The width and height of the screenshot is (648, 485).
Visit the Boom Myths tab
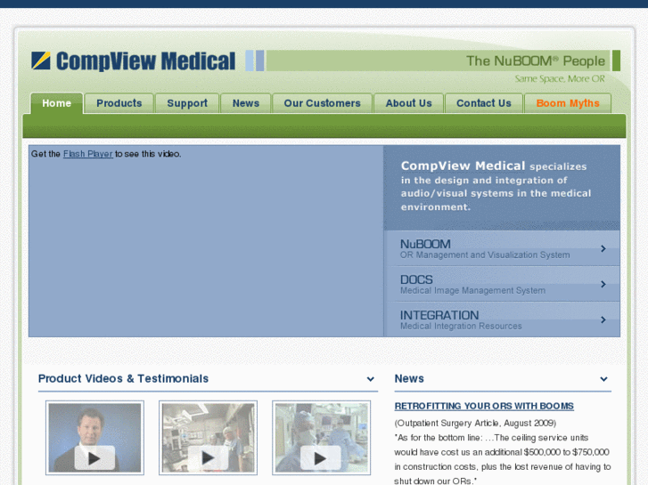568,103
